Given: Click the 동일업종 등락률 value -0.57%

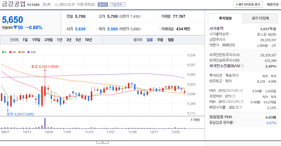Looking at the screenshot, I should click(x=271, y=123).
